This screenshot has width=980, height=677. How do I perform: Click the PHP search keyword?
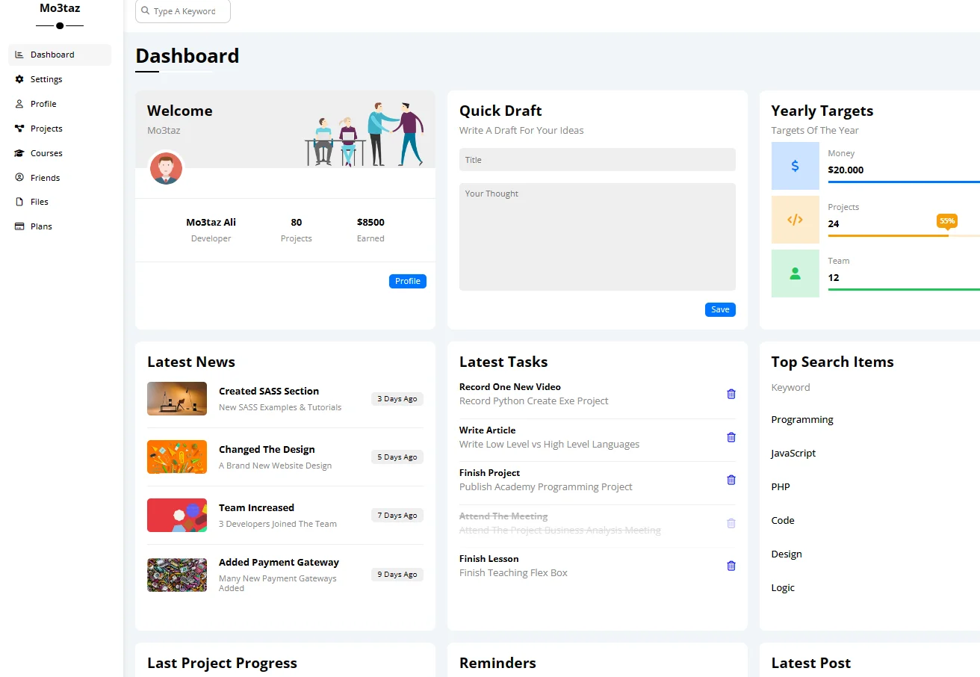[781, 487]
